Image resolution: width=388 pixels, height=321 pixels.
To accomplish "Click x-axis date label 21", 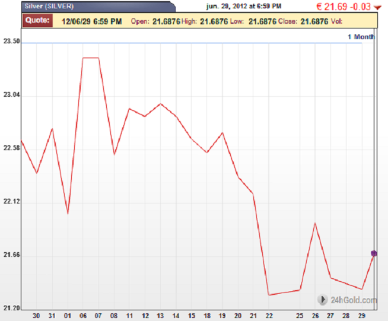I will click(x=253, y=316).
